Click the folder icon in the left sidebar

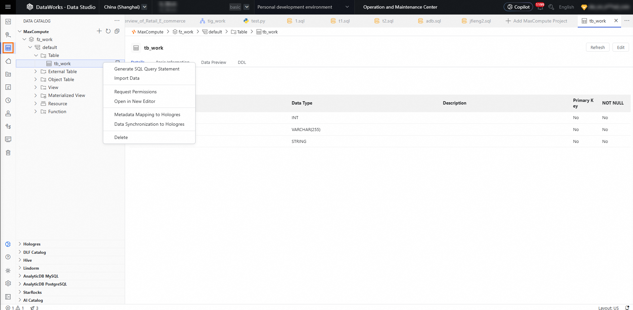coord(8,74)
